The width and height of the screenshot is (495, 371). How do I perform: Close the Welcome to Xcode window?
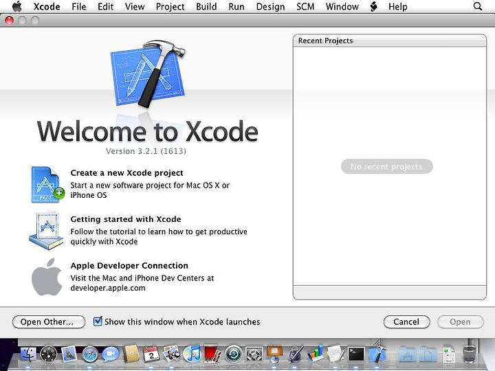click(9, 21)
